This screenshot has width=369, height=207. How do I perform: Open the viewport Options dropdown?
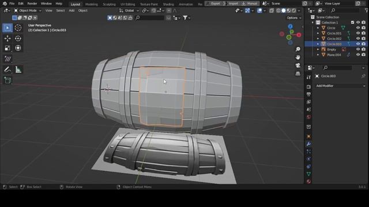(x=293, y=18)
